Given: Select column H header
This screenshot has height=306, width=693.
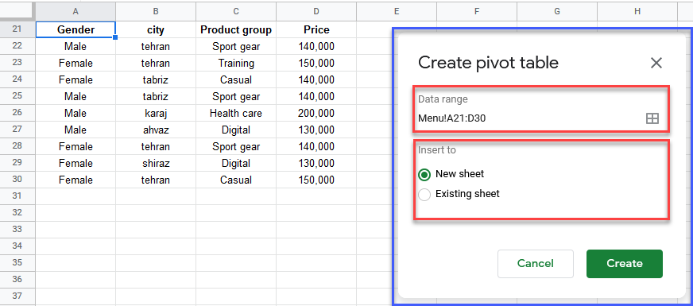Looking at the screenshot, I should pos(637,11).
